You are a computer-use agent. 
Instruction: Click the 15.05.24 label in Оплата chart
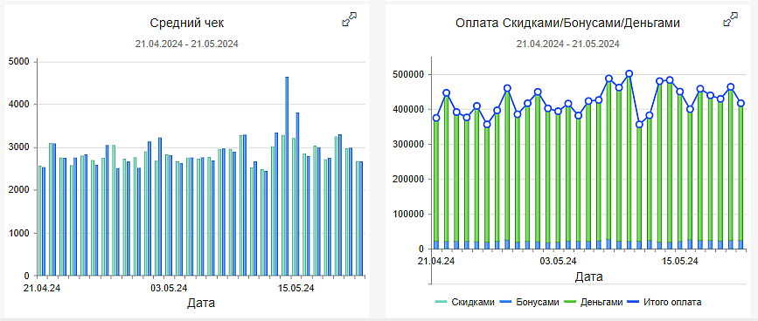point(679,261)
